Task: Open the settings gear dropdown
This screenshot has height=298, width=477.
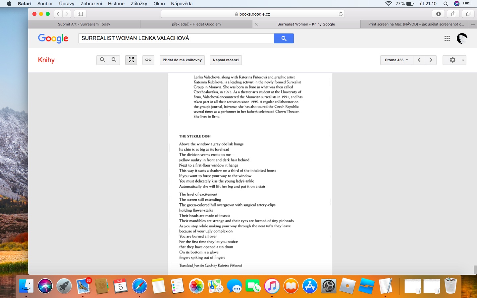Action: pyautogui.click(x=454, y=60)
